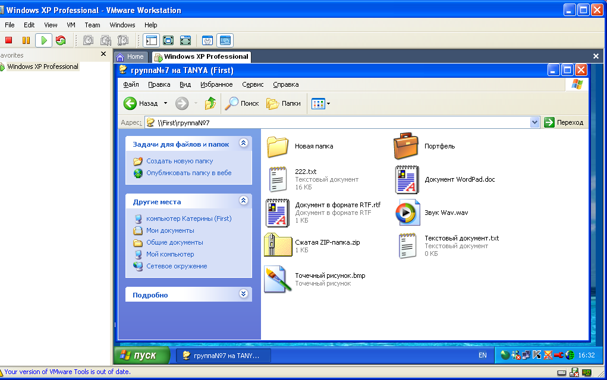Click the green Назад back button
The height and width of the screenshot is (380, 607).
[x=140, y=103]
